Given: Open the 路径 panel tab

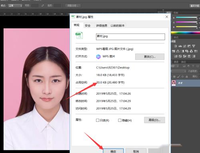Looking at the screenshot, I should (184, 62).
